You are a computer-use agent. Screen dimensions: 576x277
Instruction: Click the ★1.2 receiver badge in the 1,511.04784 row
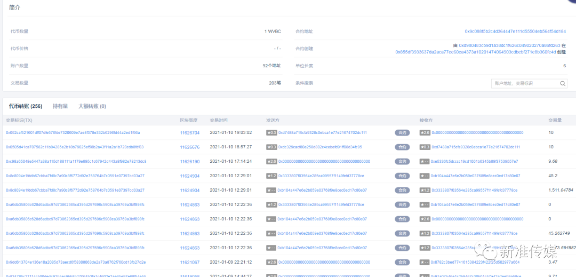tap(425, 191)
